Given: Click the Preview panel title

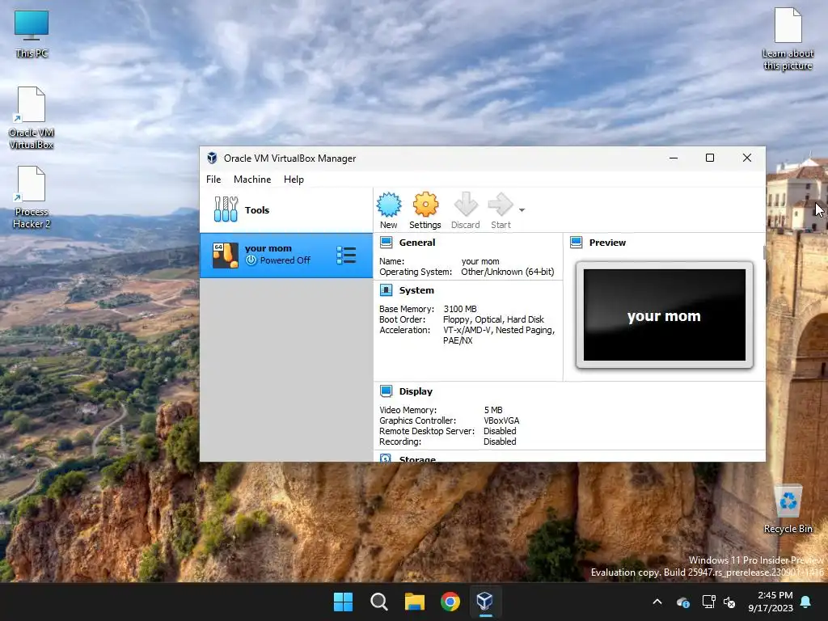Looking at the screenshot, I should coord(607,243).
